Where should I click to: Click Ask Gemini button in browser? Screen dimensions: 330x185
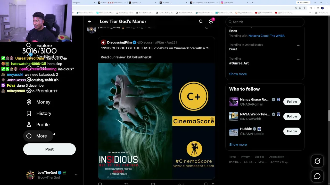303,3
